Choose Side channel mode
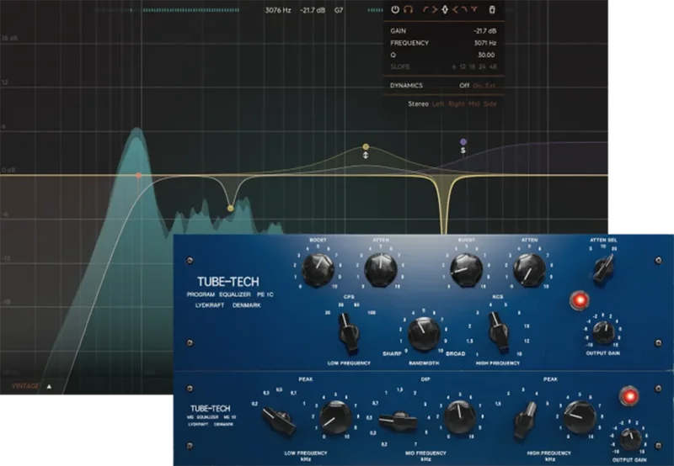The width and height of the screenshot is (674, 466). (490, 103)
